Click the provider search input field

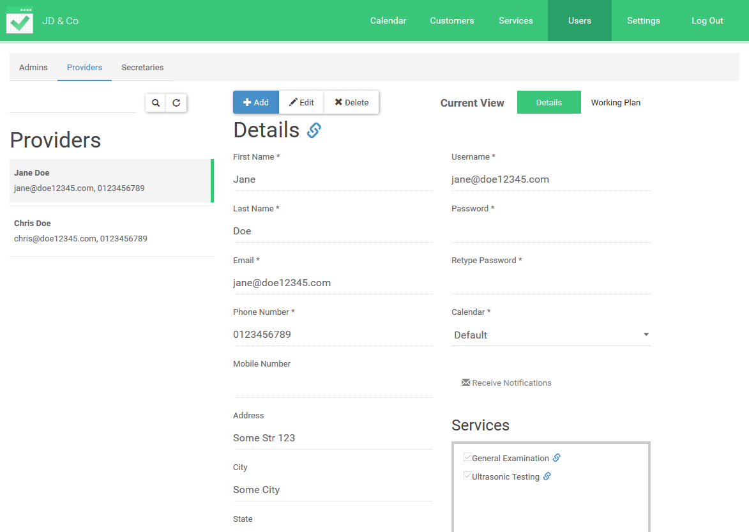pos(73,103)
